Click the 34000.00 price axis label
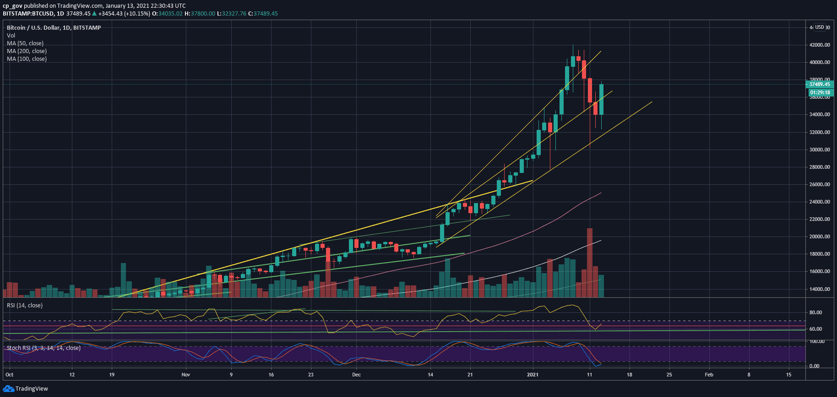 click(x=820, y=114)
